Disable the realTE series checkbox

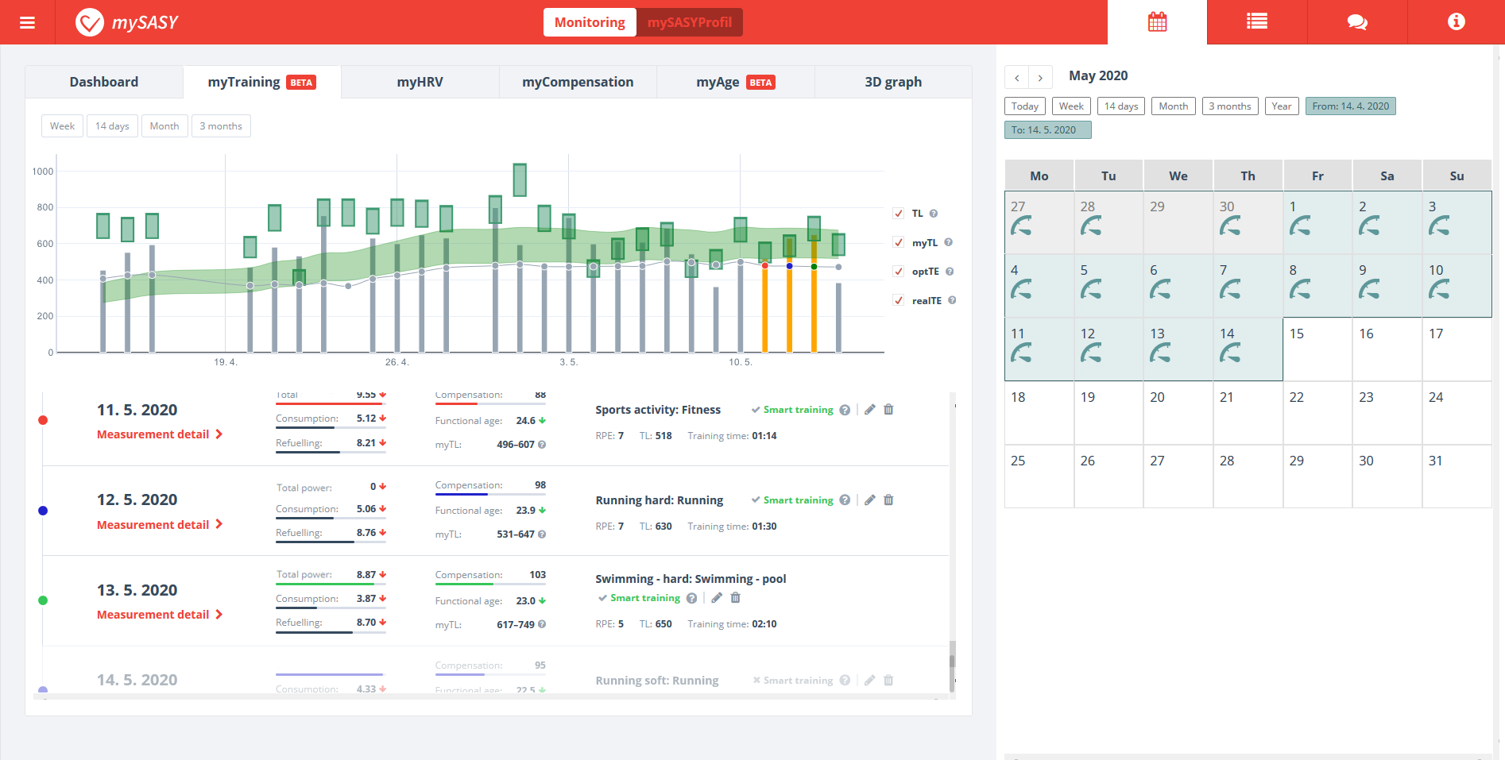(x=899, y=301)
